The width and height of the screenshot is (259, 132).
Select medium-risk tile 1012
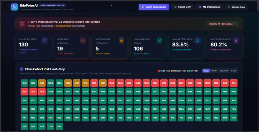click(x=77, y=83)
